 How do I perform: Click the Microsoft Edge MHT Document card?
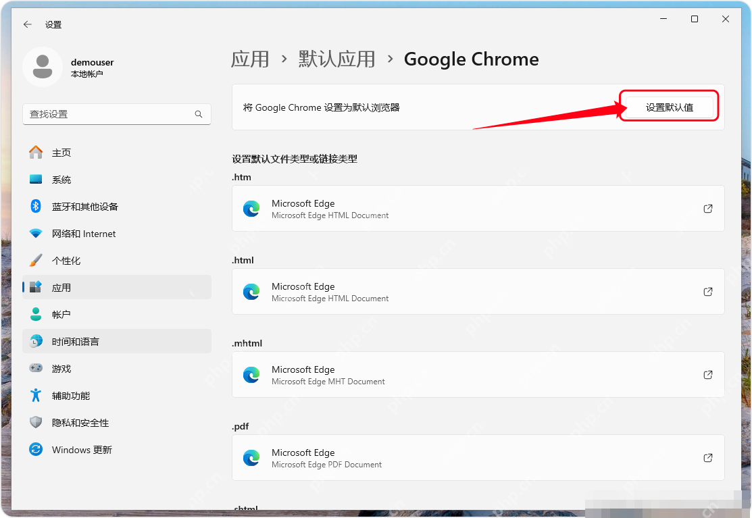[x=478, y=375]
